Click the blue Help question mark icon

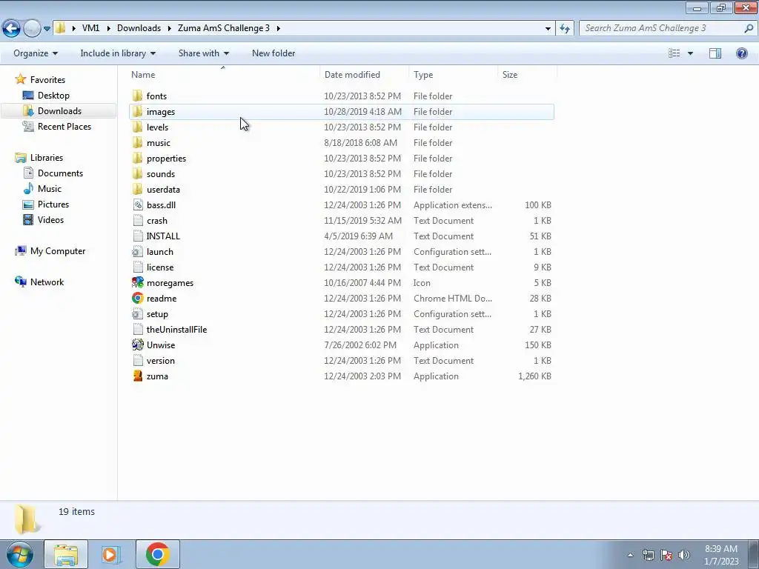pyautogui.click(x=741, y=53)
